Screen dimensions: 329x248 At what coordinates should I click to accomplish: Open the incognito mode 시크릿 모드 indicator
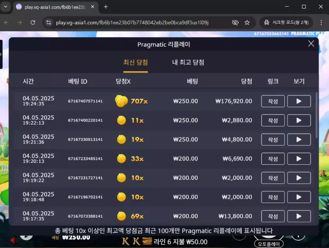(286, 22)
